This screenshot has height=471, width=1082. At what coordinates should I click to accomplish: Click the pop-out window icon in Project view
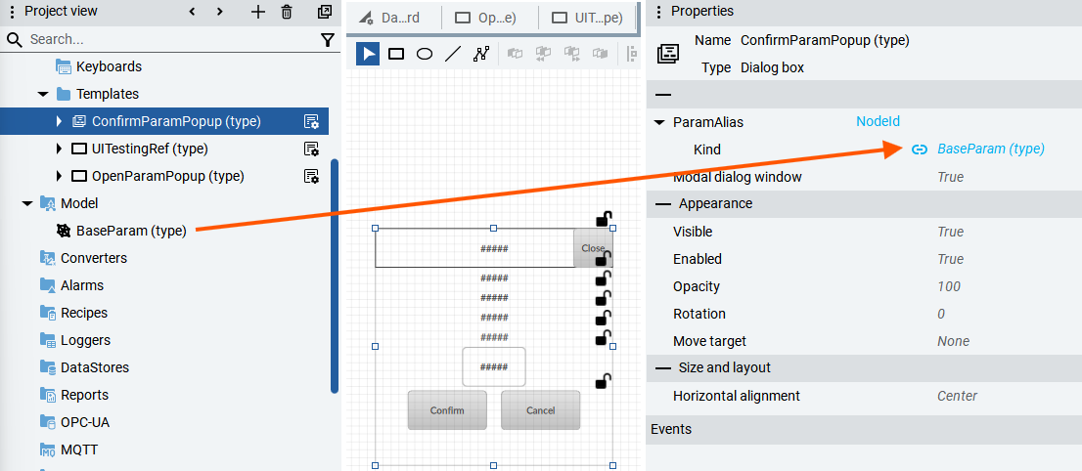pos(325,12)
